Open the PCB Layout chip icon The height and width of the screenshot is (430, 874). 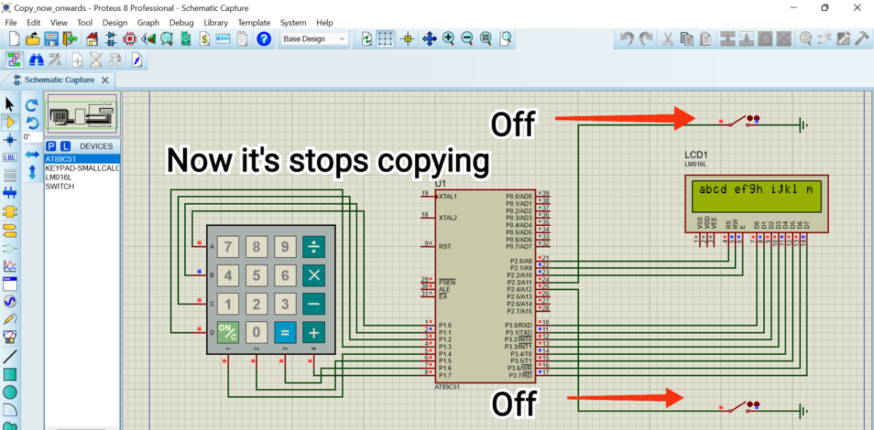[x=130, y=39]
